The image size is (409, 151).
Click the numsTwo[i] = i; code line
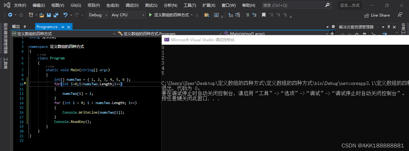coord(78,94)
